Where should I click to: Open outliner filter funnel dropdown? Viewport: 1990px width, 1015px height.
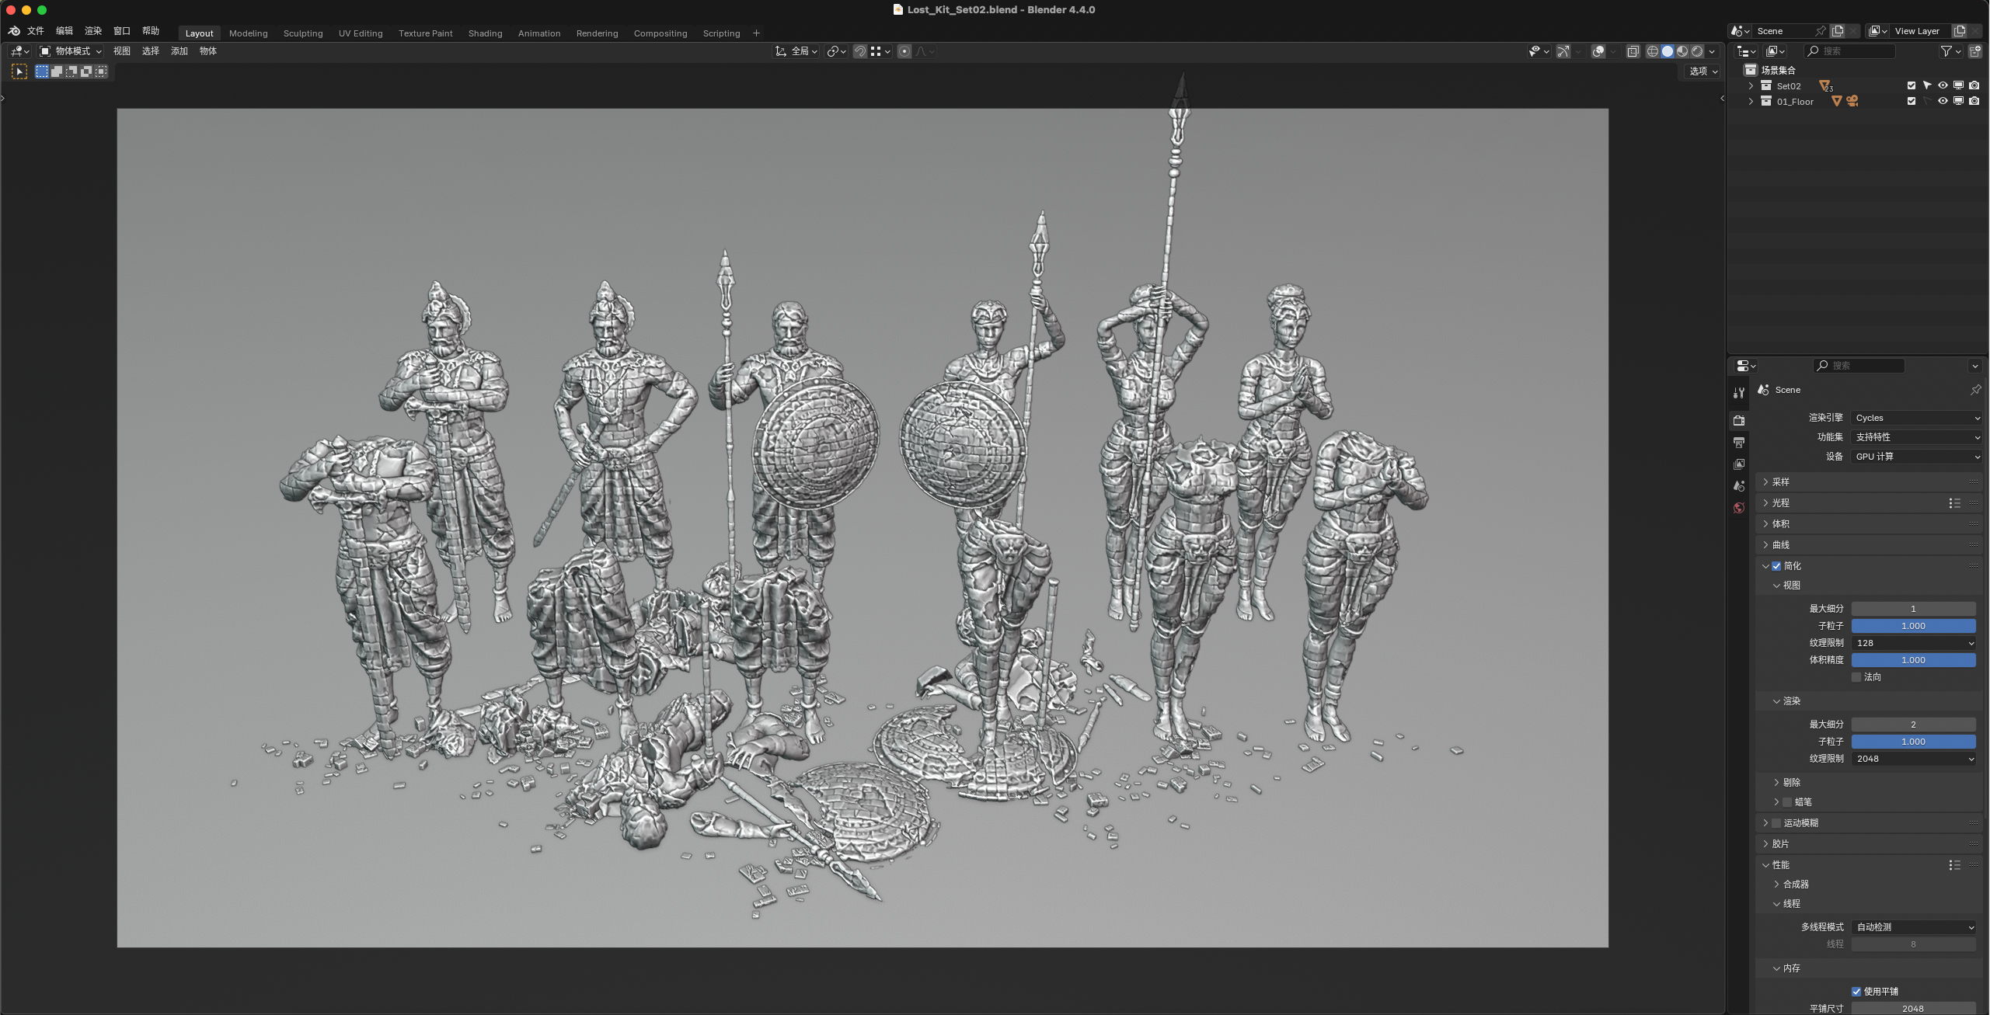[1950, 51]
